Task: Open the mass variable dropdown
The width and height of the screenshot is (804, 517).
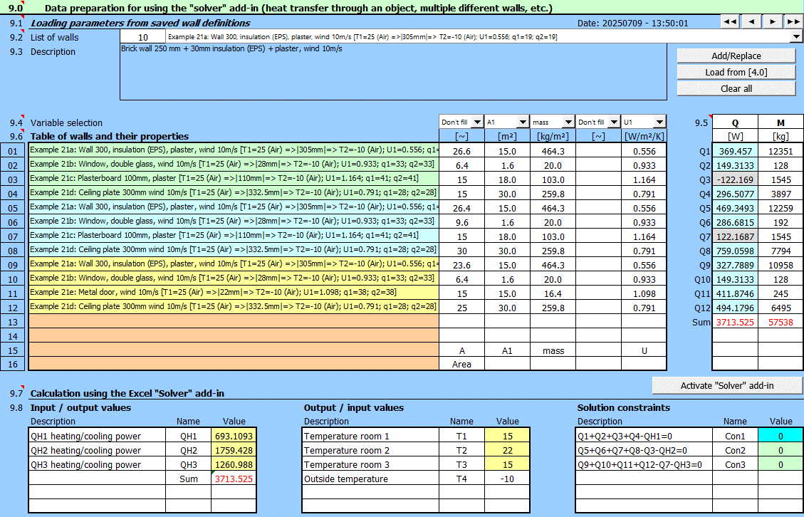Action: [x=568, y=122]
